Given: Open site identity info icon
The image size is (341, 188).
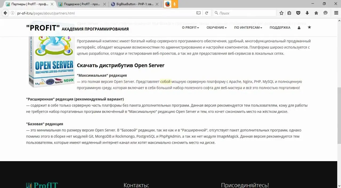Looking at the screenshot, I should point(13,13).
